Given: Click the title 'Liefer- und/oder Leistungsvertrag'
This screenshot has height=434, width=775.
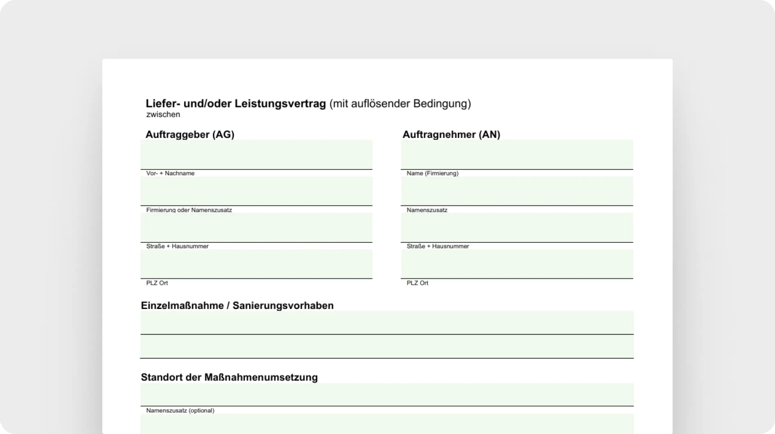Looking at the screenshot, I should click(x=236, y=104).
